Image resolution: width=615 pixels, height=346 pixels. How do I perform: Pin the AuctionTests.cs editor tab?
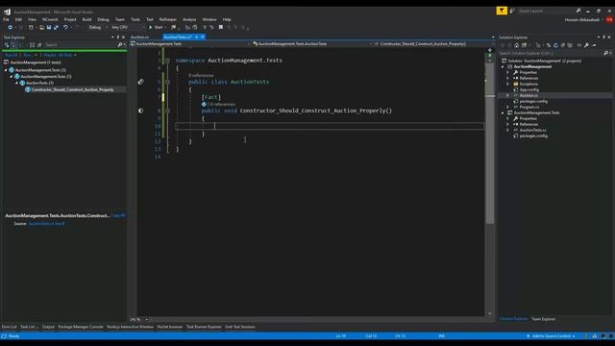tap(196, 37)
